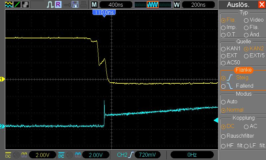
Task: Select Imp. pulse trigger type
Action: [229, 27]
